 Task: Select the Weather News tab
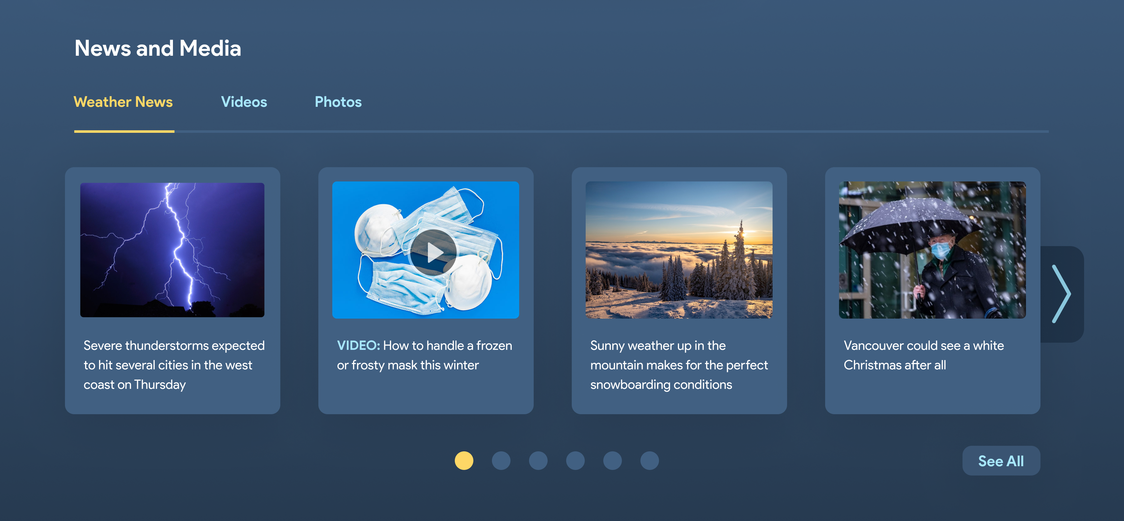(123, 102)
